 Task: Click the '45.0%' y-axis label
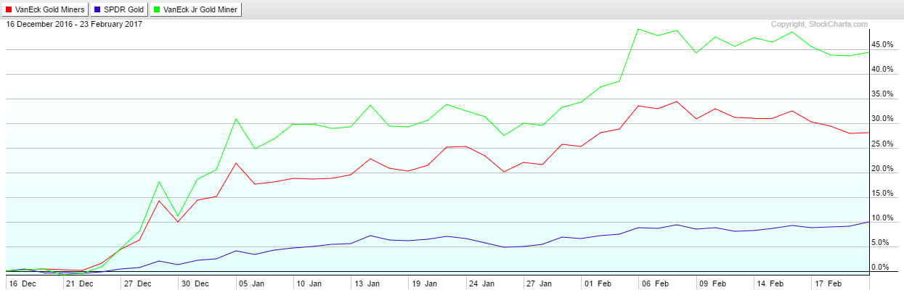coord(882,45)
